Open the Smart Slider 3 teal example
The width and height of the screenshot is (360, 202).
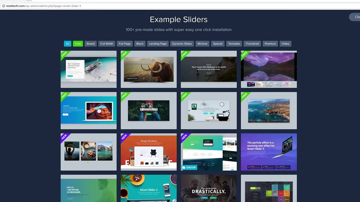(x=148, y=188)
